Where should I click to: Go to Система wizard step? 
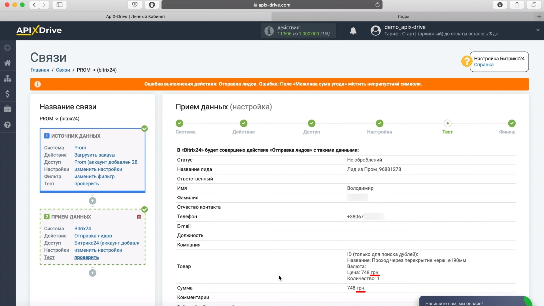185,127
